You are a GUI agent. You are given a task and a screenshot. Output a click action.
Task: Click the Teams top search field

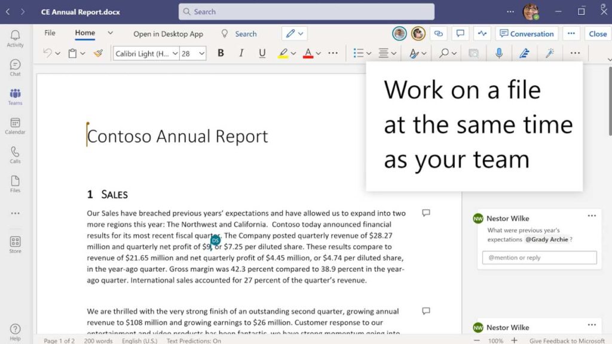[307, 12]
